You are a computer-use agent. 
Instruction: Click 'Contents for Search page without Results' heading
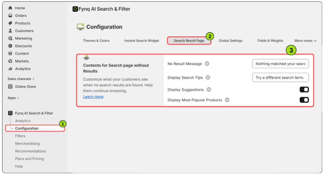coord(116,68)
